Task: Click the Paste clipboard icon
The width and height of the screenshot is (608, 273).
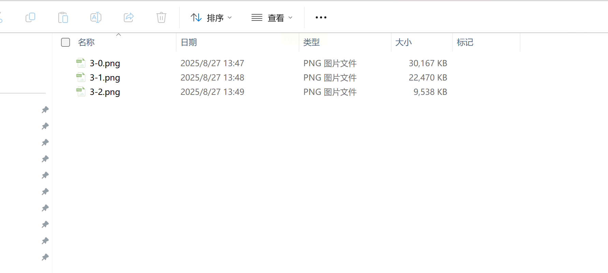Action: 63,17
